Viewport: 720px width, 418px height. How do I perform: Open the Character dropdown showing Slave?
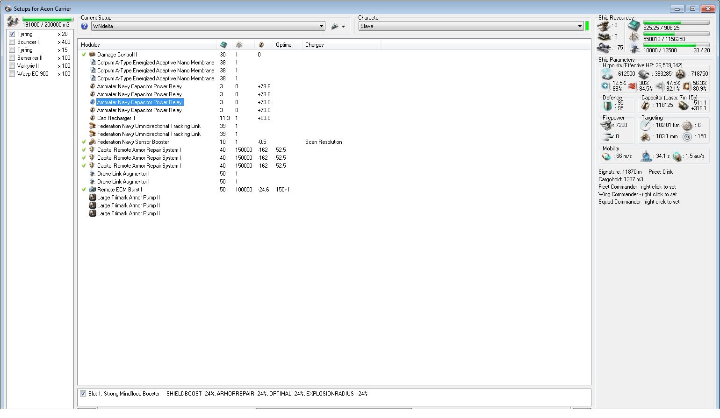point(471,26)
